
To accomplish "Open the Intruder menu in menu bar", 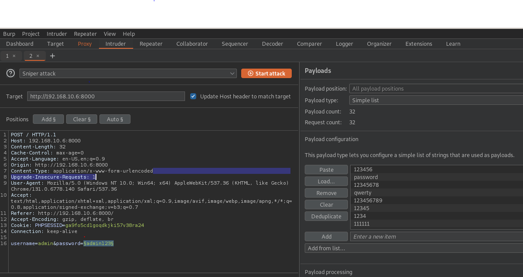I will 57,34.
